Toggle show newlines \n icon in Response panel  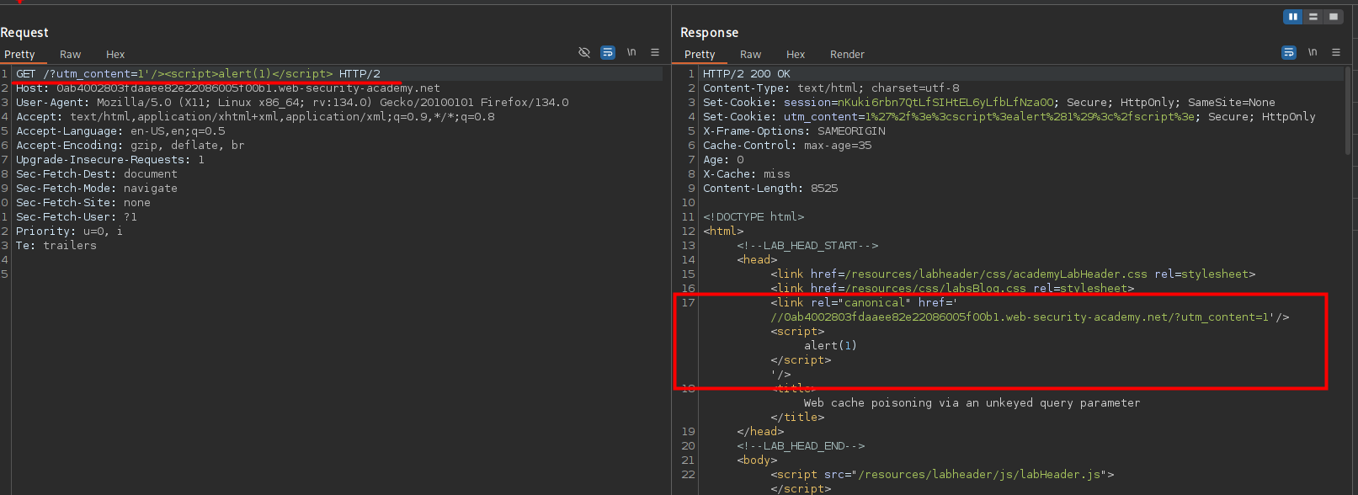point(1313,52)
